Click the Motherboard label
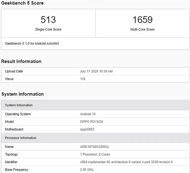Image resolution: width=190 pixels, height=173 pixels. point(14,129)
